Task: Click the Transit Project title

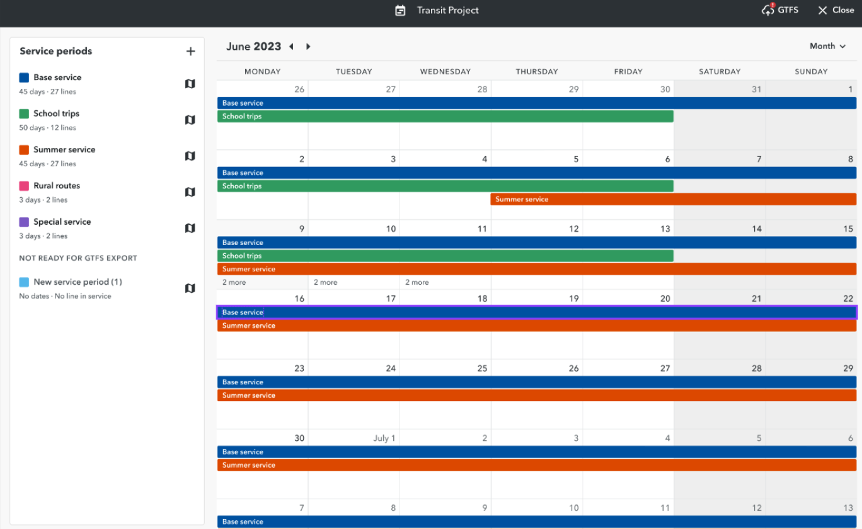Action: (448, 10)
